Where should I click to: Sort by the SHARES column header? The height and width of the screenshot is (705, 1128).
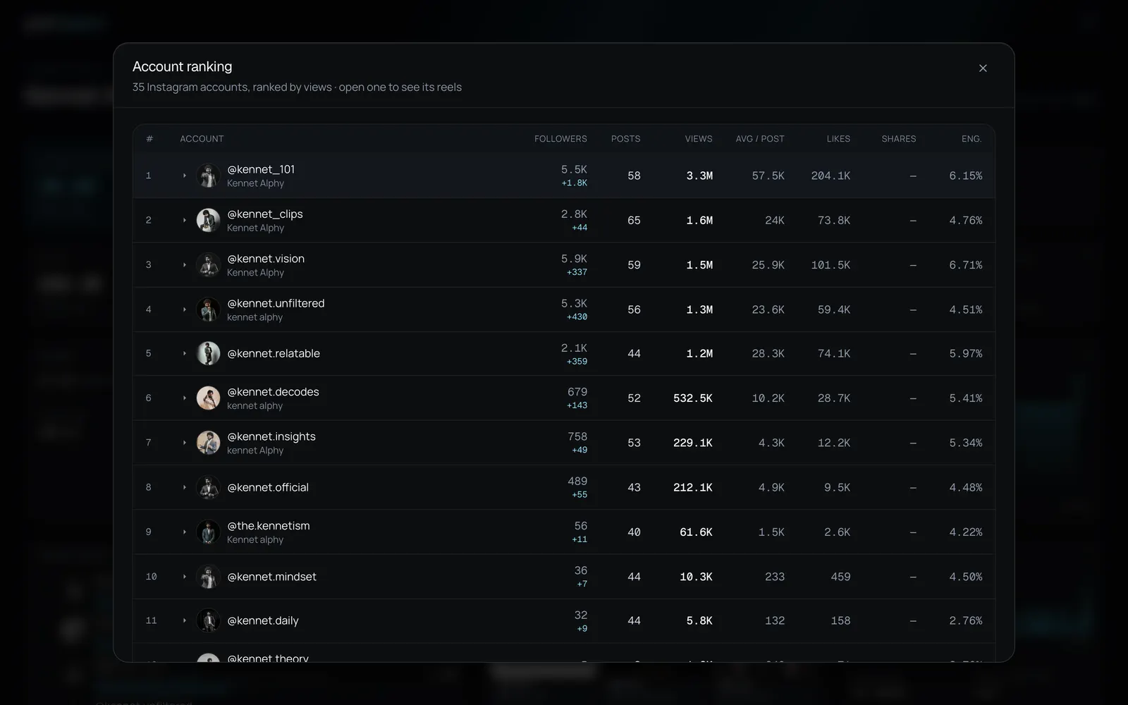click(899, 139)
